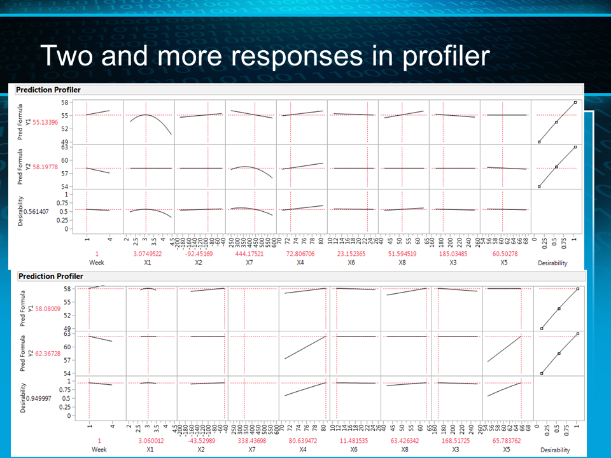Click the X6 setting 23.152365
This screenshot has width=611, height=458.
click(x=351, y=254)
